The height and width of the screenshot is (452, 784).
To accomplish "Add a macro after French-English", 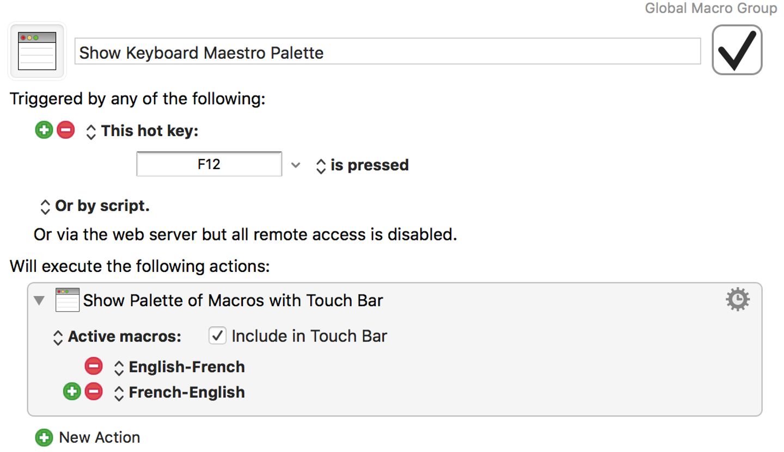I will [72, 392].
